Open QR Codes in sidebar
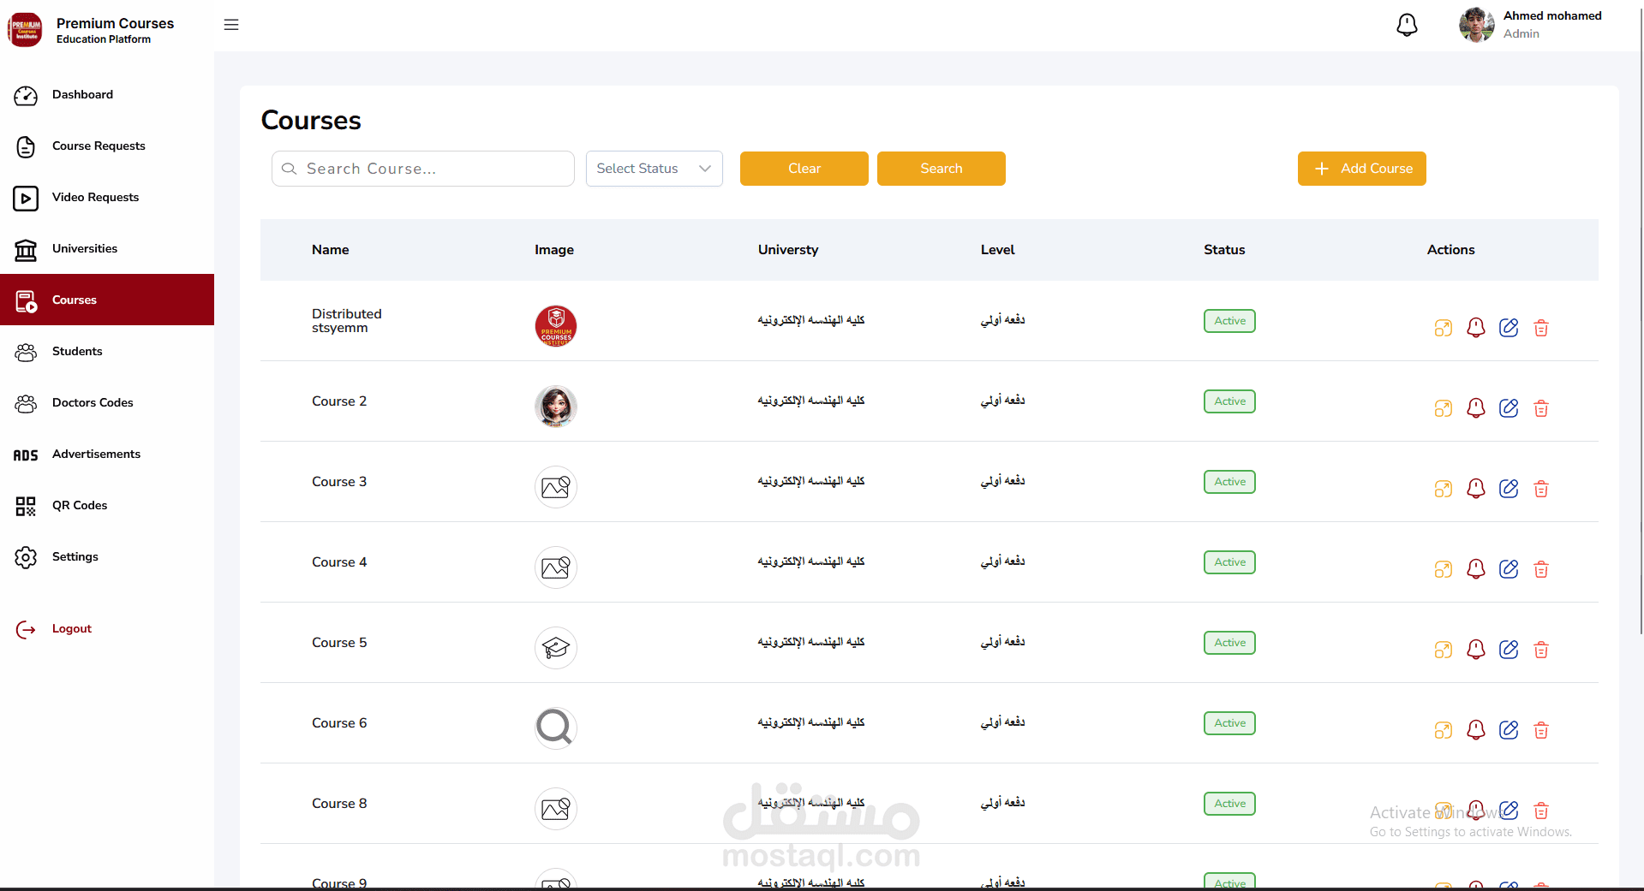 coord(107,506)
